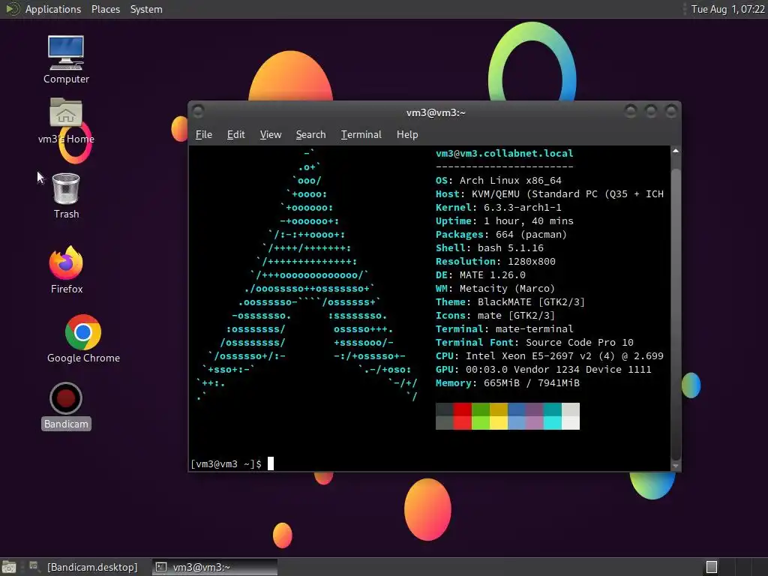
Task: Click the Uptime: 1 hour, 40 mins line
Action: click(x=505, y=221)
